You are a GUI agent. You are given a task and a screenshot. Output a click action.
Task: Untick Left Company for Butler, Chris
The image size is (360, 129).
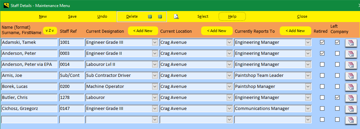(337, 97)
